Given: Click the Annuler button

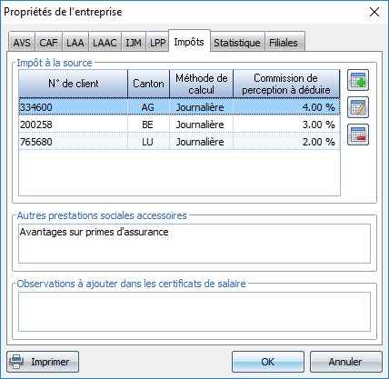Looking at the screenshot, I should point(345,362).
